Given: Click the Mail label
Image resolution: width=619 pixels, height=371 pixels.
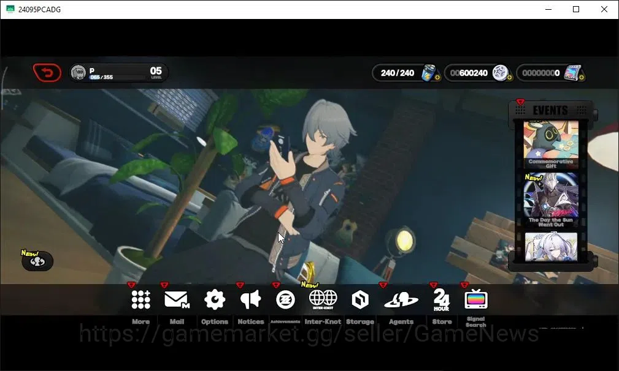Looking at the screenshot, I should pyautogui.click(x=177, y=322).
